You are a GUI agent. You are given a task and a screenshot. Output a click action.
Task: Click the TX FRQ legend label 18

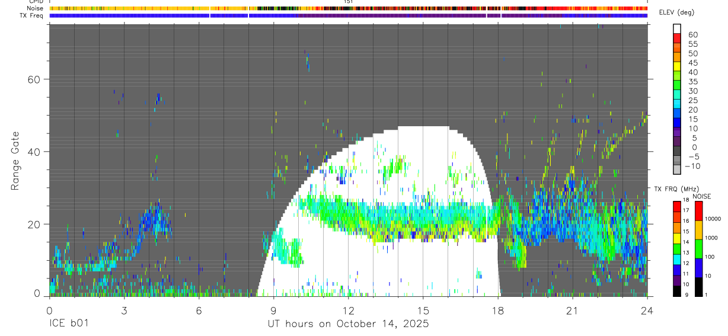685,200
